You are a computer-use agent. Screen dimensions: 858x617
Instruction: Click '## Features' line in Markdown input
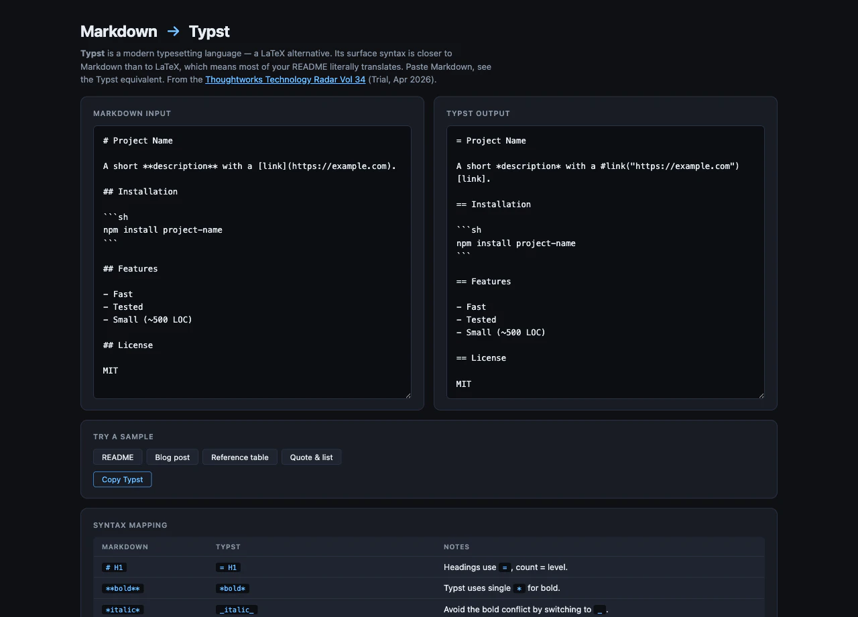click(131, 269)
